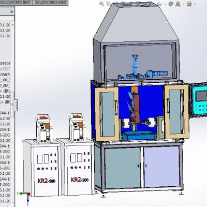Click the Hide/Show Items icon
This screenshot has width=207, height=207.
pyautogui.click(x=159, y=4)
